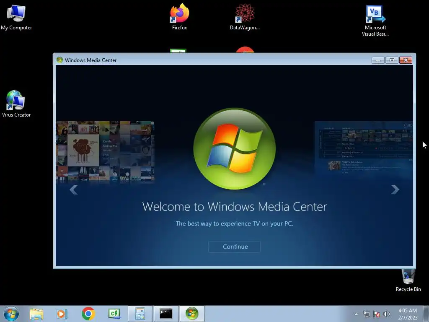Open the clock showing 4:05 AM
Screen dimensions: 429x322
(x=408, y=314)
